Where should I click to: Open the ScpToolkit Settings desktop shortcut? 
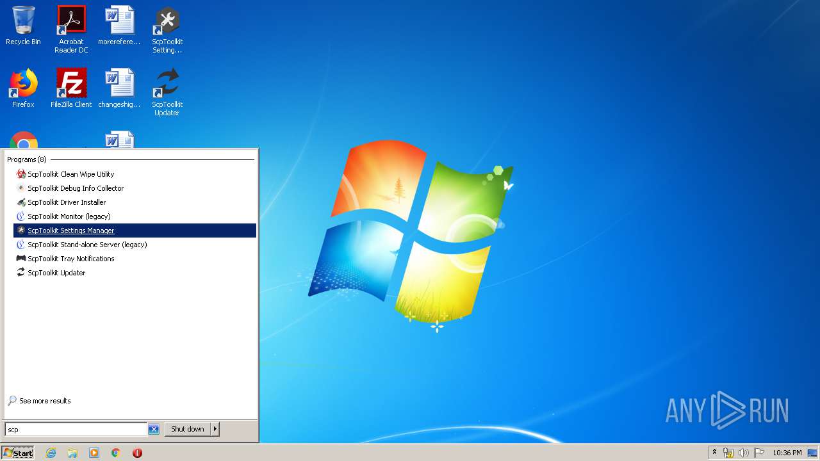point(167,29)
